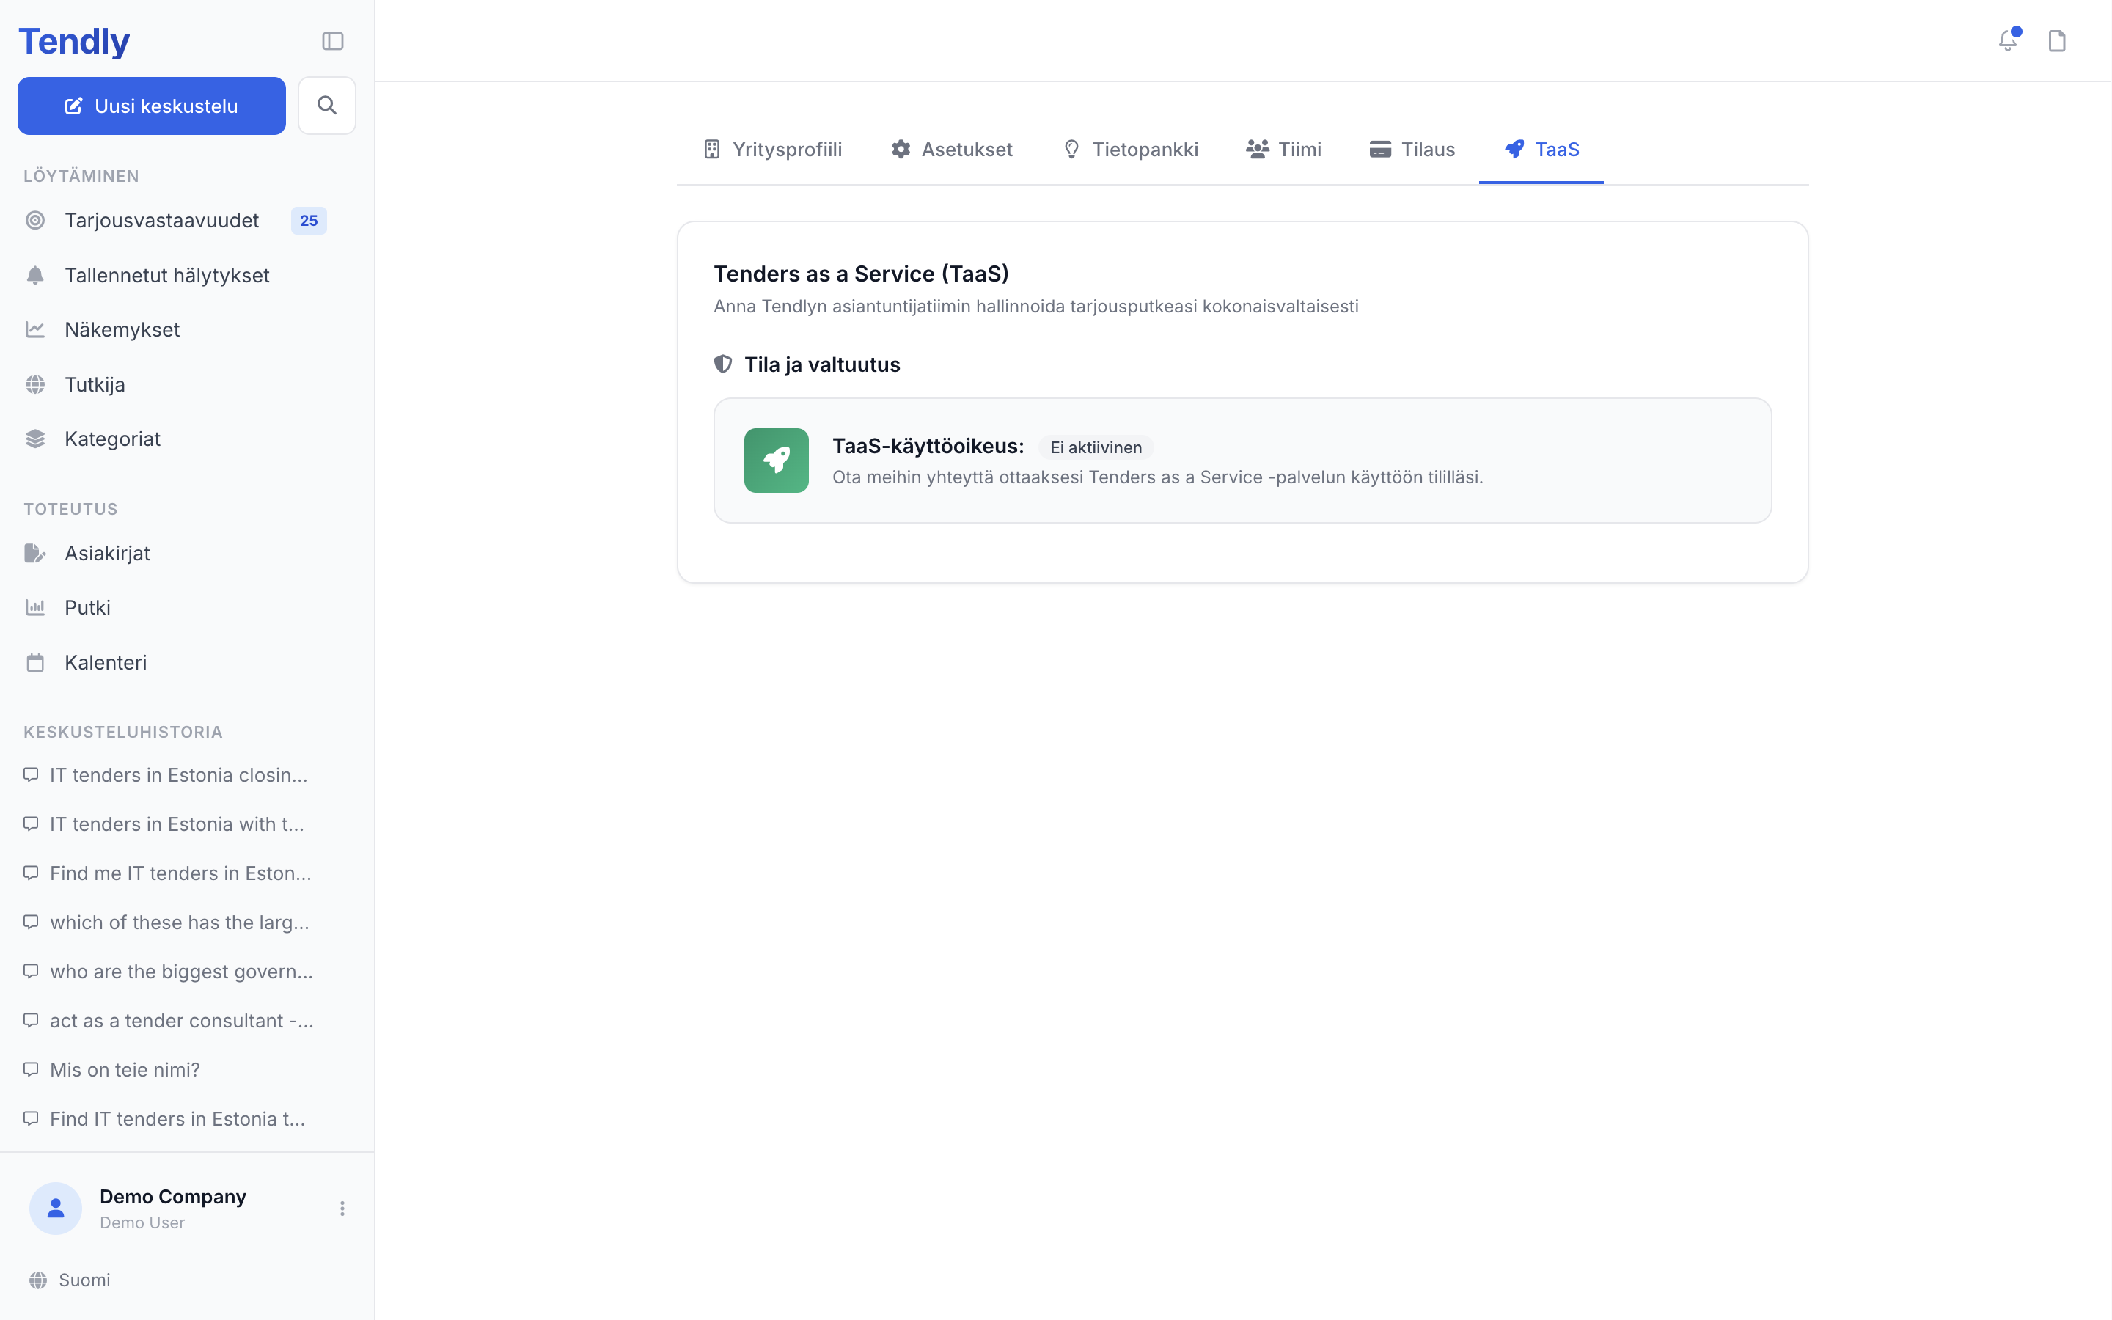
Task: Collapse the sidebar with the panel icon
Action: (332, 41)
